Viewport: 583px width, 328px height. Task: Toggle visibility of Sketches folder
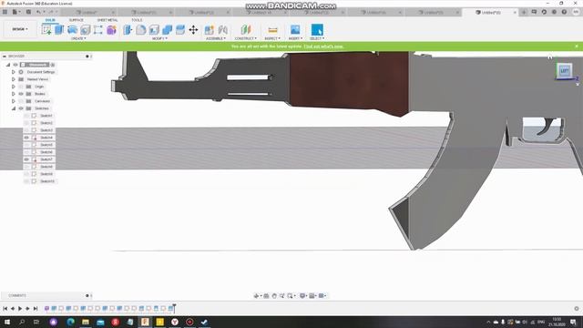[x=21, y=108]
